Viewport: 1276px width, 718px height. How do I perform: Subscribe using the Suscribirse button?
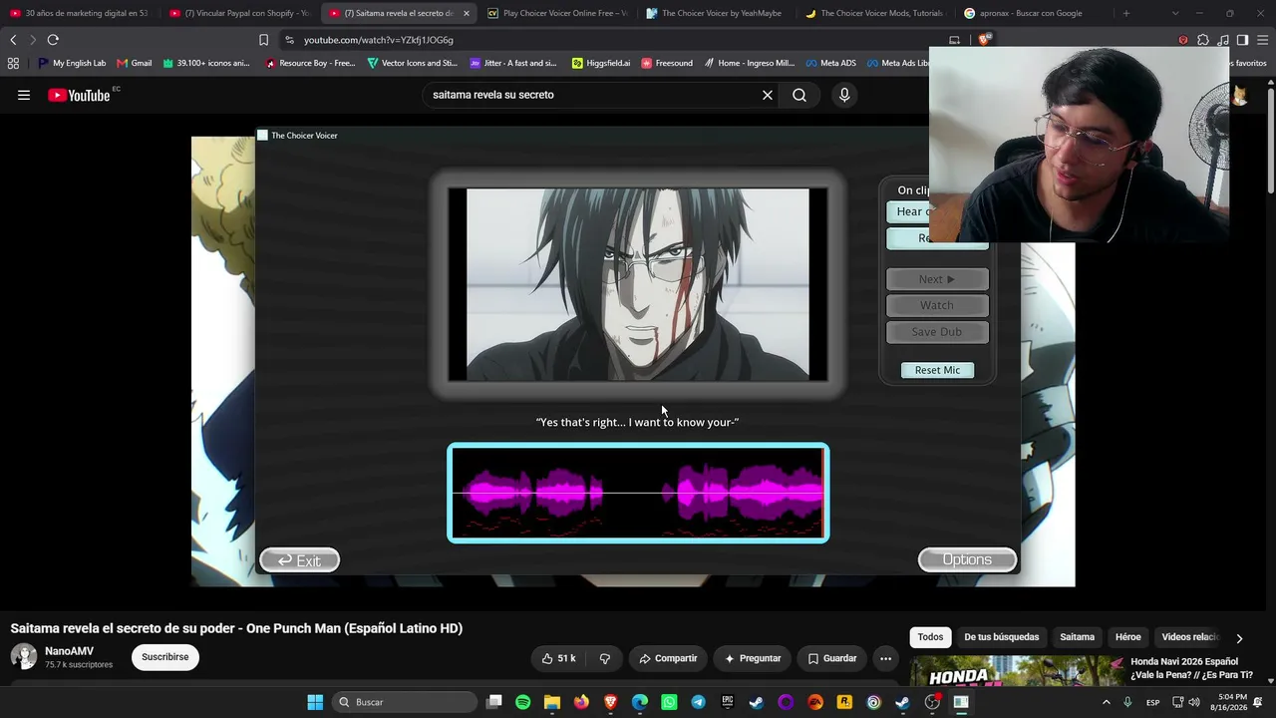[165, 657]
